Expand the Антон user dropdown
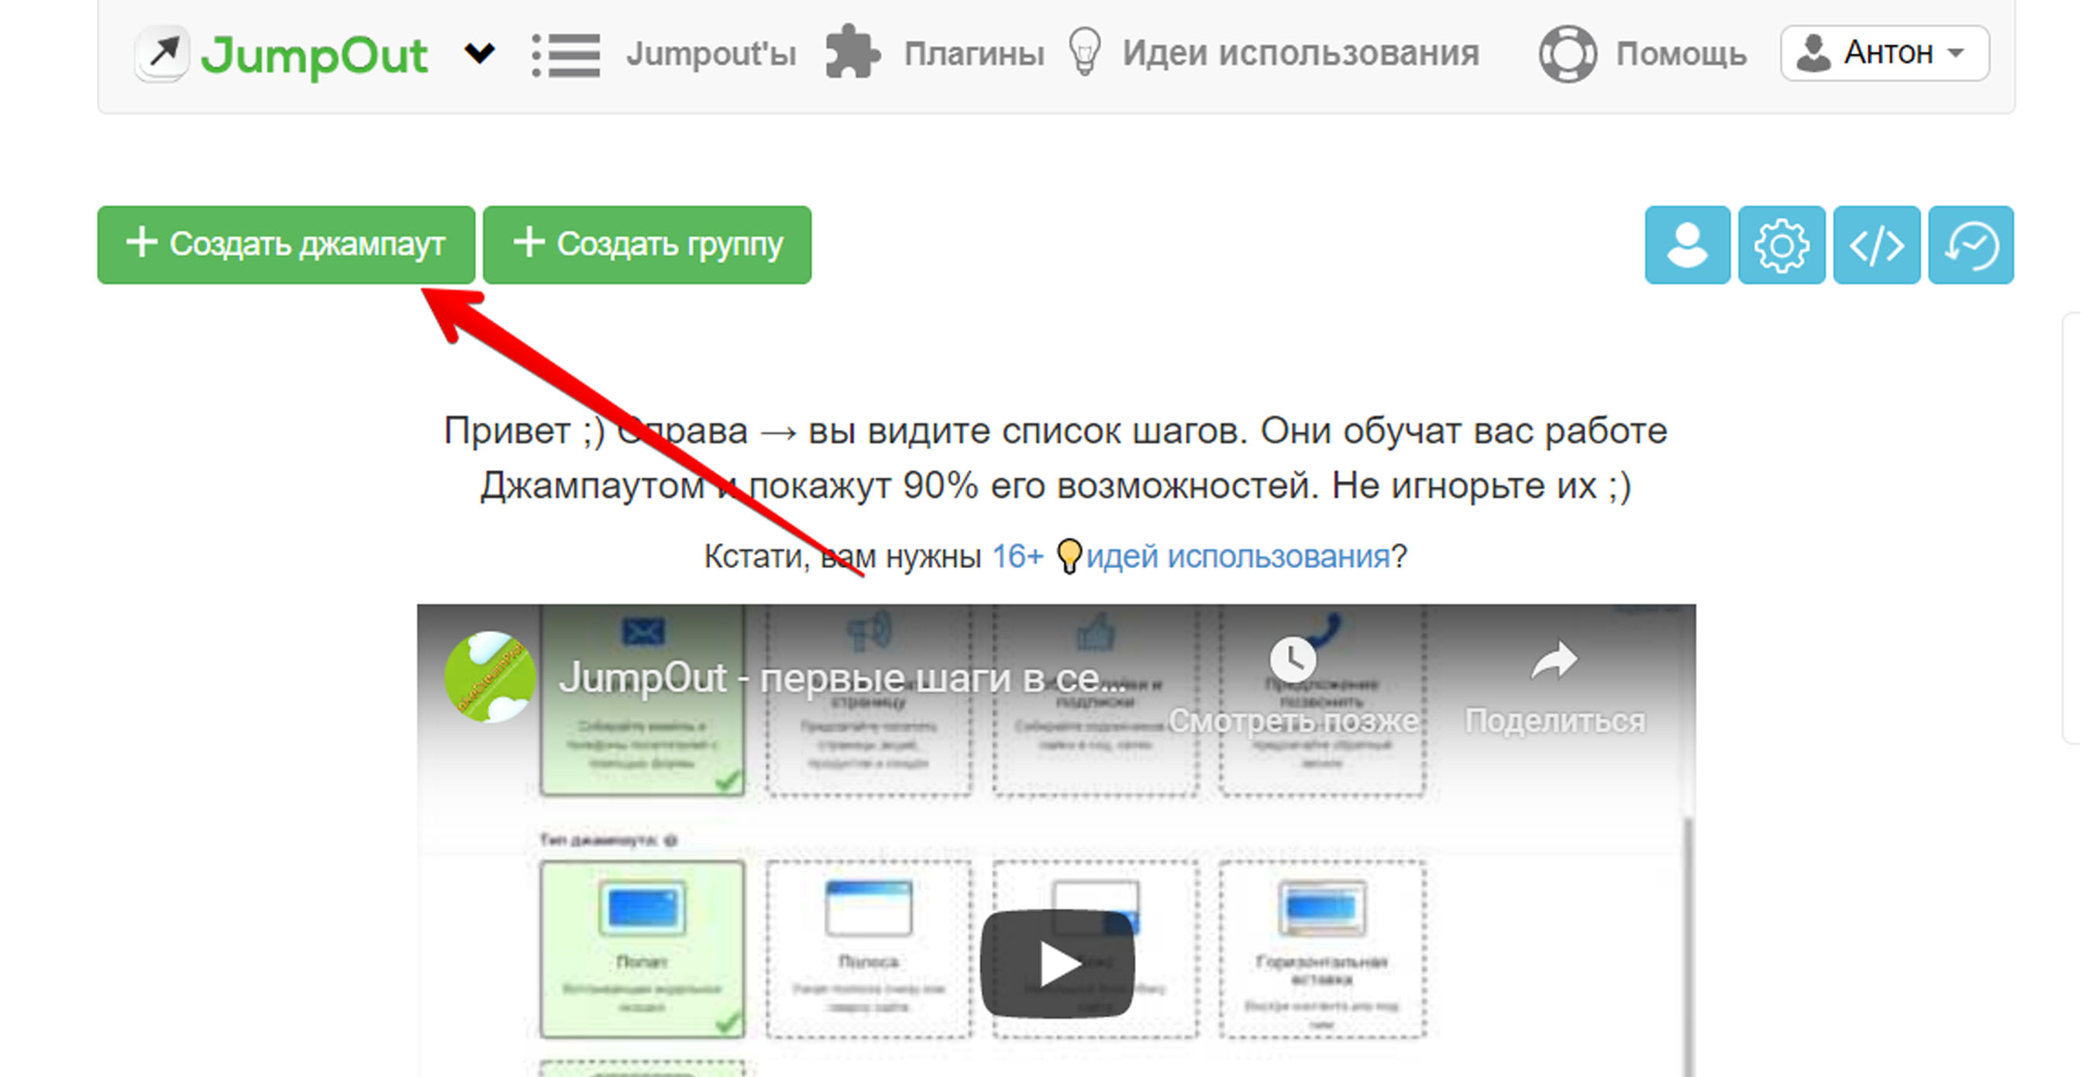Viewport: 2083px width, 1077px height. point(1885,53)
